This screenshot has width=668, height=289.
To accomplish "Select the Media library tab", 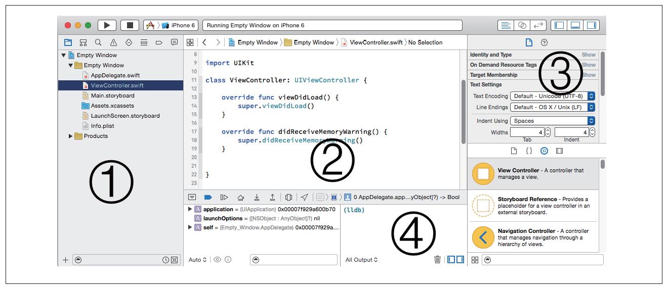I will coord(560,151).
